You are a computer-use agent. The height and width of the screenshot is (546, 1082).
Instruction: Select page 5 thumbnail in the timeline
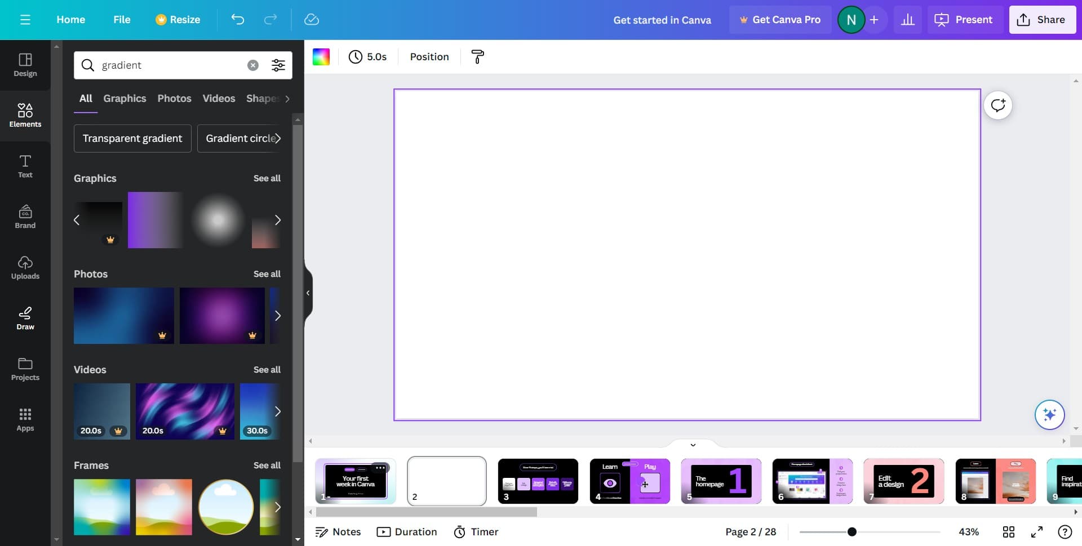point(721,481)
